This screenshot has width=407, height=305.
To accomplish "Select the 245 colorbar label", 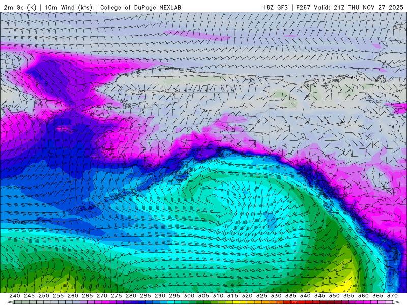I will pyautogui.click(x=29, y=296).
